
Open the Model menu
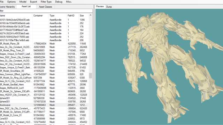[x=23, y=2]
